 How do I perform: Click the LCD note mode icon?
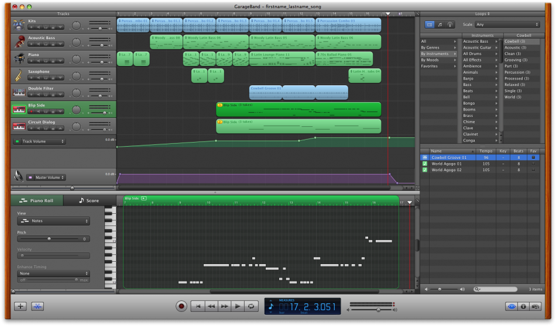[271, 306]
